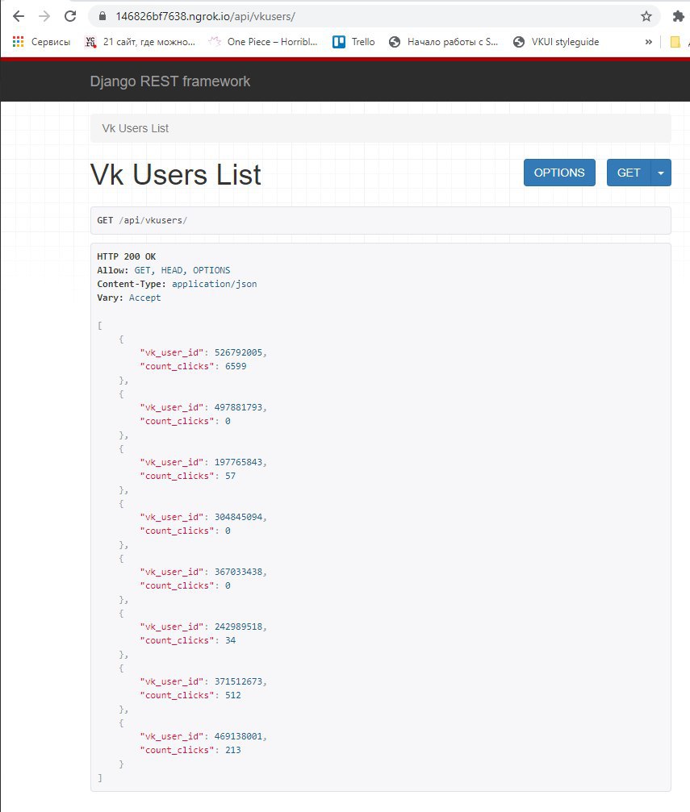Image resolution: width=690 pixels, height=812 pixels.
Task: Click the count_clicks value 34
Action: [x=230, y=640]
